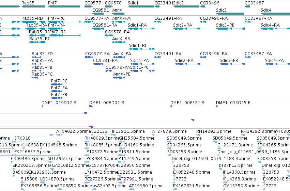Select EST bs37h12.5prime
The width and height of the screenshot is (290, 191).
[x=235, y=165]
